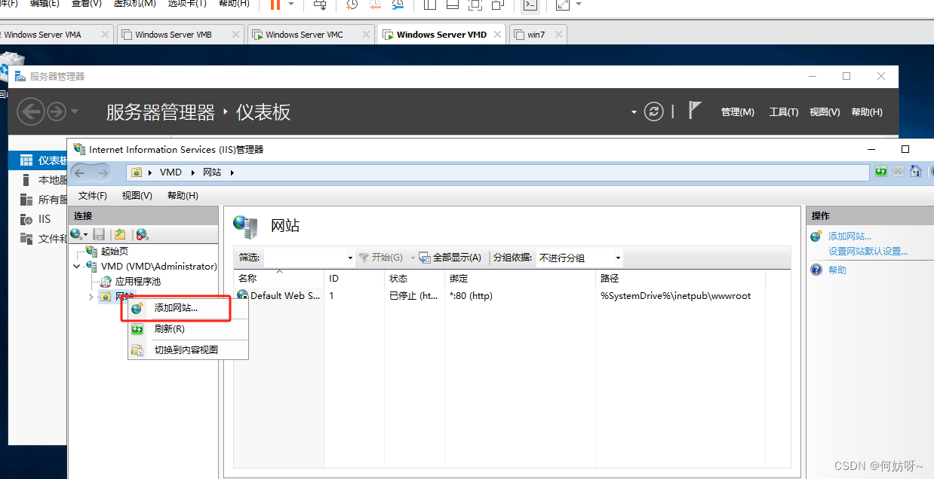Viewport: 934px width, 479px height.
Task: Click 添加网站... link in Actions pane
Action: click(850, 236)
